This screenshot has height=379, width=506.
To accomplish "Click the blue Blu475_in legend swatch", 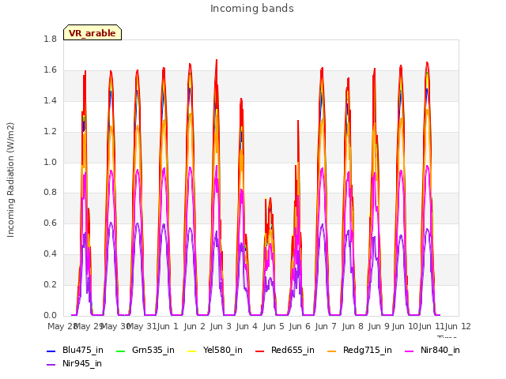I will [51, 351].
